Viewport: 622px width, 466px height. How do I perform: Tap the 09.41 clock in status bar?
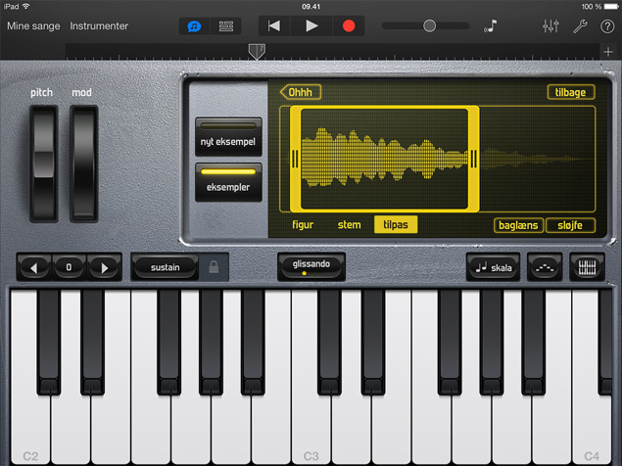tap(311, 6)
